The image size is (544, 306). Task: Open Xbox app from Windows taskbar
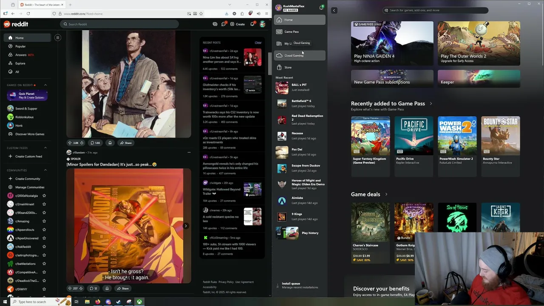[x=139, y=302]
